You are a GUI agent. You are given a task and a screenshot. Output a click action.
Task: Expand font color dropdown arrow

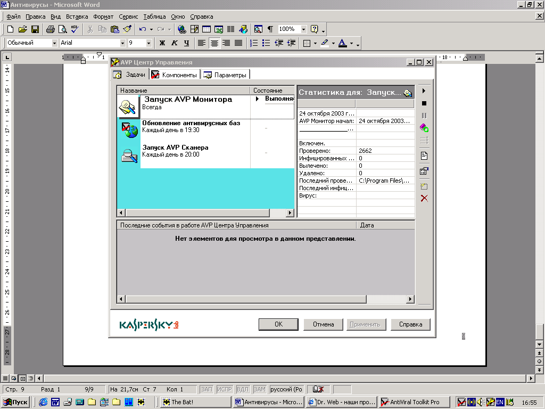pos(351,43)
